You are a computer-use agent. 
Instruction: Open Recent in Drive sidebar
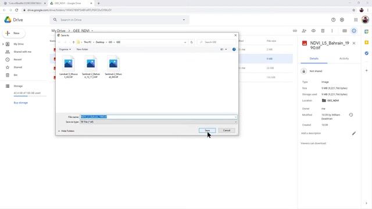[17, 59]
